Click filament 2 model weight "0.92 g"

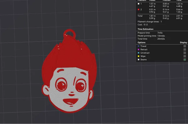click(152, 12)
